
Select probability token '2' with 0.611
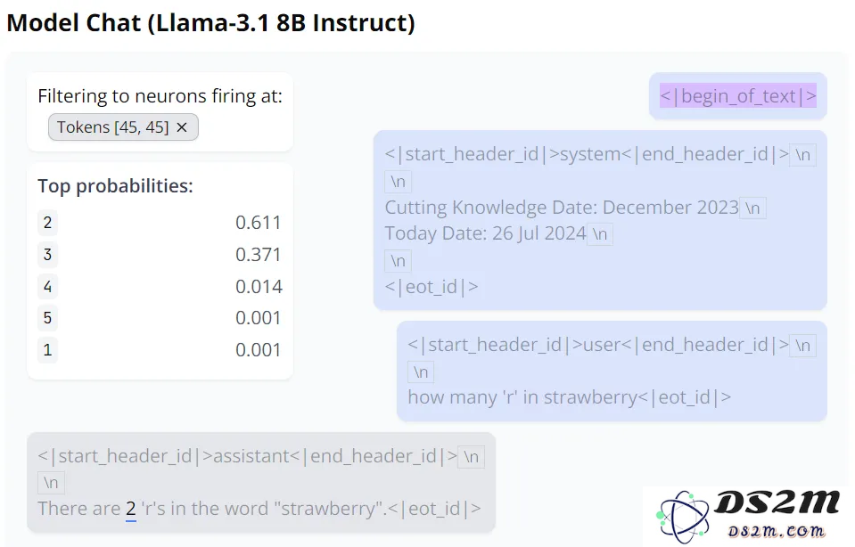point(47,223)
